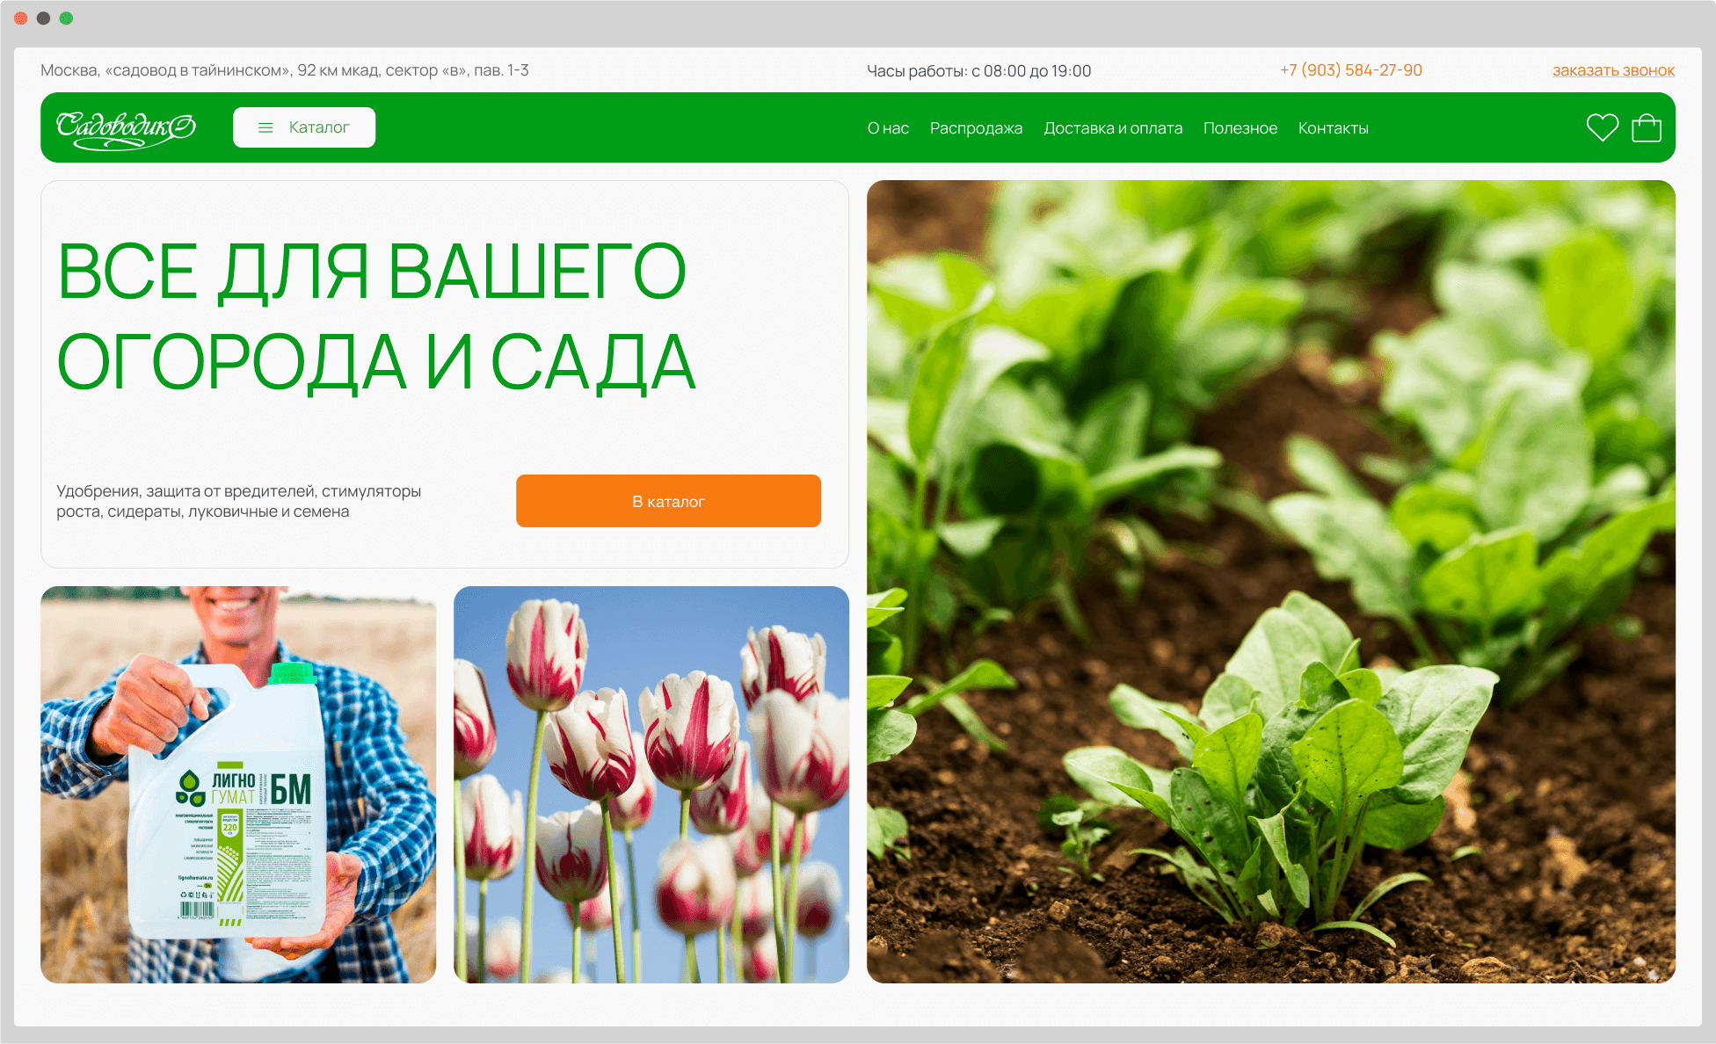Click the hamburger icon in Каталог button
This screenshot has width=1716, height=1044.
(265, 127)
